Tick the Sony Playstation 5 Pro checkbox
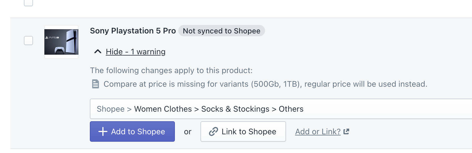Viewport: 472px width, 153px height. [28, 41]
